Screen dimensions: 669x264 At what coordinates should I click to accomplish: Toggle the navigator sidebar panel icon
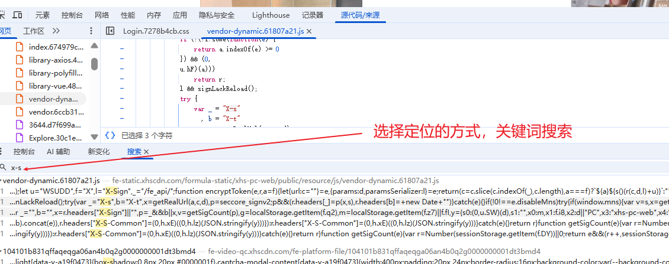[110, 31]
